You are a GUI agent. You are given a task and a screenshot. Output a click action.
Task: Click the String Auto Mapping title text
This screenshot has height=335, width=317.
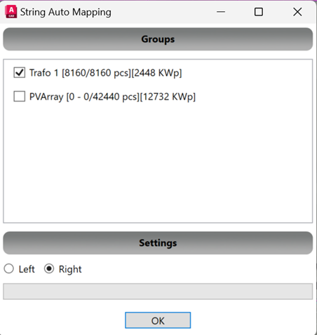point(66,12)
